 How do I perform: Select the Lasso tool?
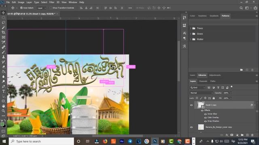3,23
